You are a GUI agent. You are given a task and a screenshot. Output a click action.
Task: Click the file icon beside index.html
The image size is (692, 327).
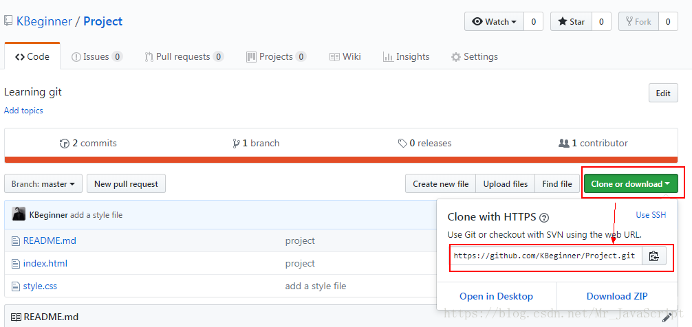point(16,264)
